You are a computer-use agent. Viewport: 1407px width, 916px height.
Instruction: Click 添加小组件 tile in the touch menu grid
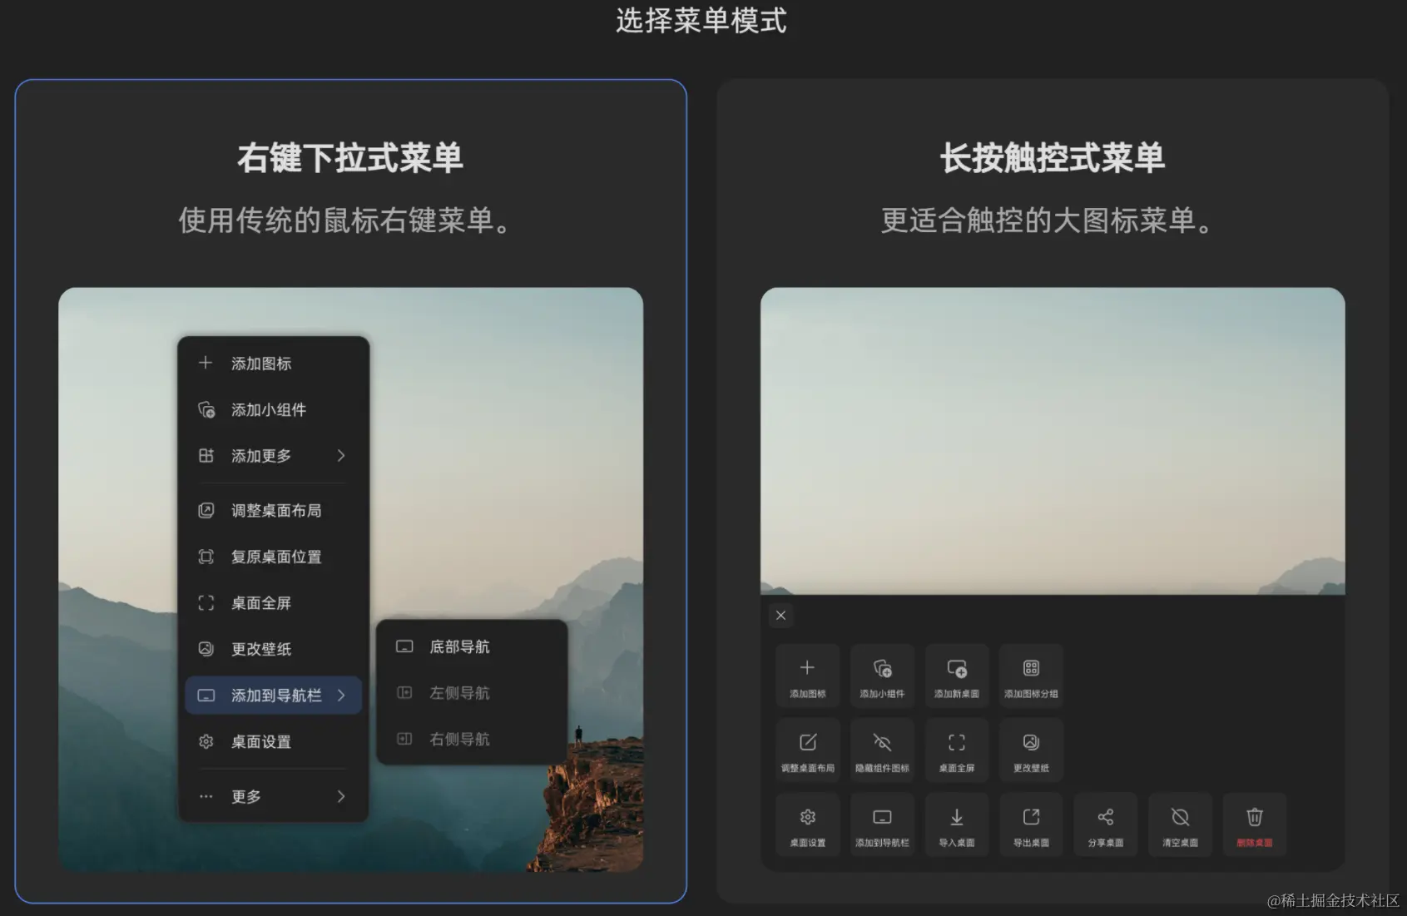coord(882,676)
